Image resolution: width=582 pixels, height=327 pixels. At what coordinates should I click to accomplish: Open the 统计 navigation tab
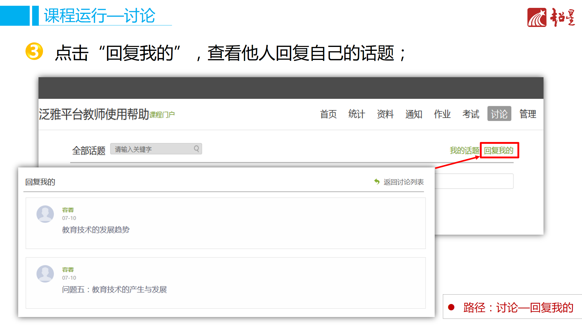click(356, 114)
